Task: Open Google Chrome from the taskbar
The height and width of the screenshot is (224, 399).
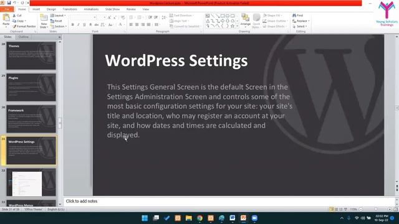Action: pos(199,218)
